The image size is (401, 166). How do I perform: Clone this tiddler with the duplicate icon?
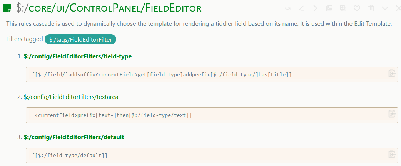pyautogui.click(x=343, y=8)
